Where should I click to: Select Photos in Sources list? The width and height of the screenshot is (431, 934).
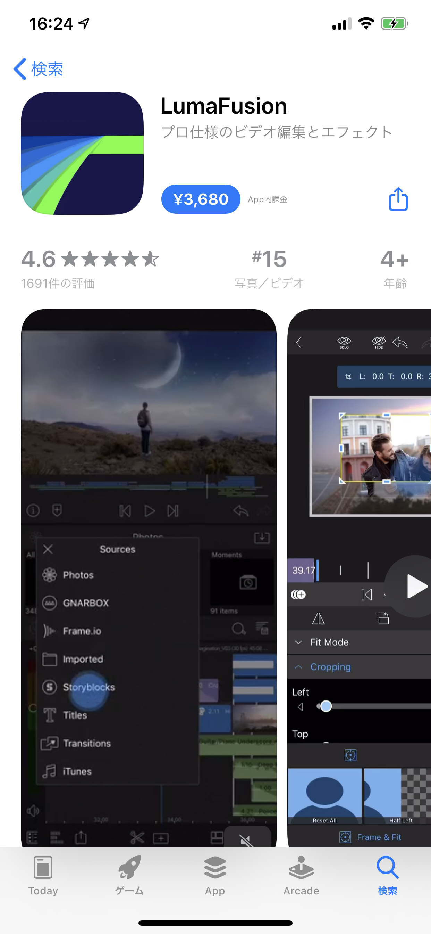tap(118, 575)
